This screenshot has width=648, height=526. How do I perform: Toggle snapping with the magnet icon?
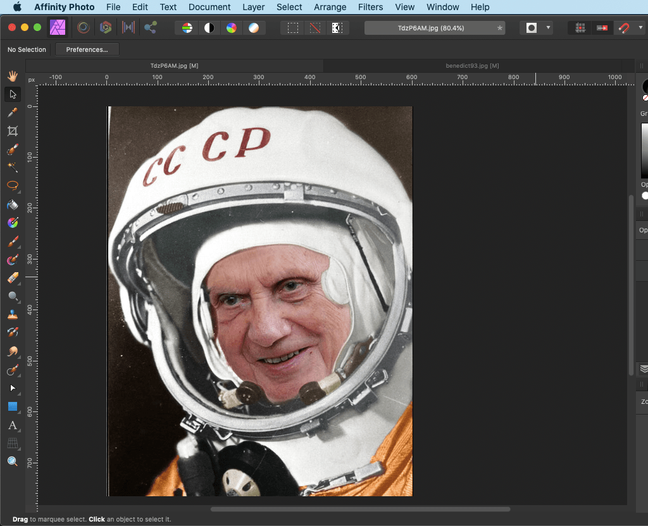[624, 28]
